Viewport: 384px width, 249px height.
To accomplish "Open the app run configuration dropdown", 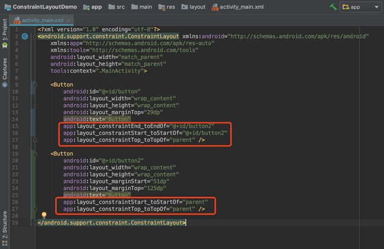I will (360, 7).
